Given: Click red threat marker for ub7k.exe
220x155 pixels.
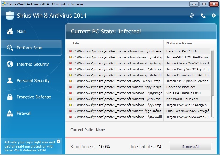Looking at the screenshot, I should tap(70, 51).
